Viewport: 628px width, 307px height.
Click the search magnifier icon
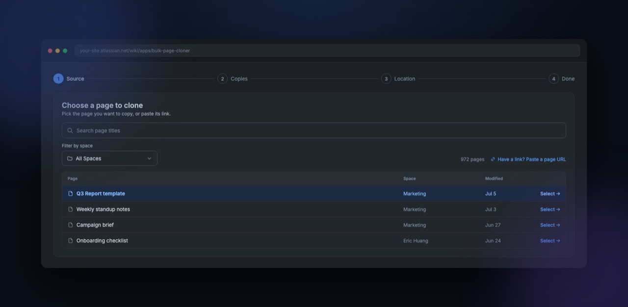pyautogui.click(x=70, y=130)
